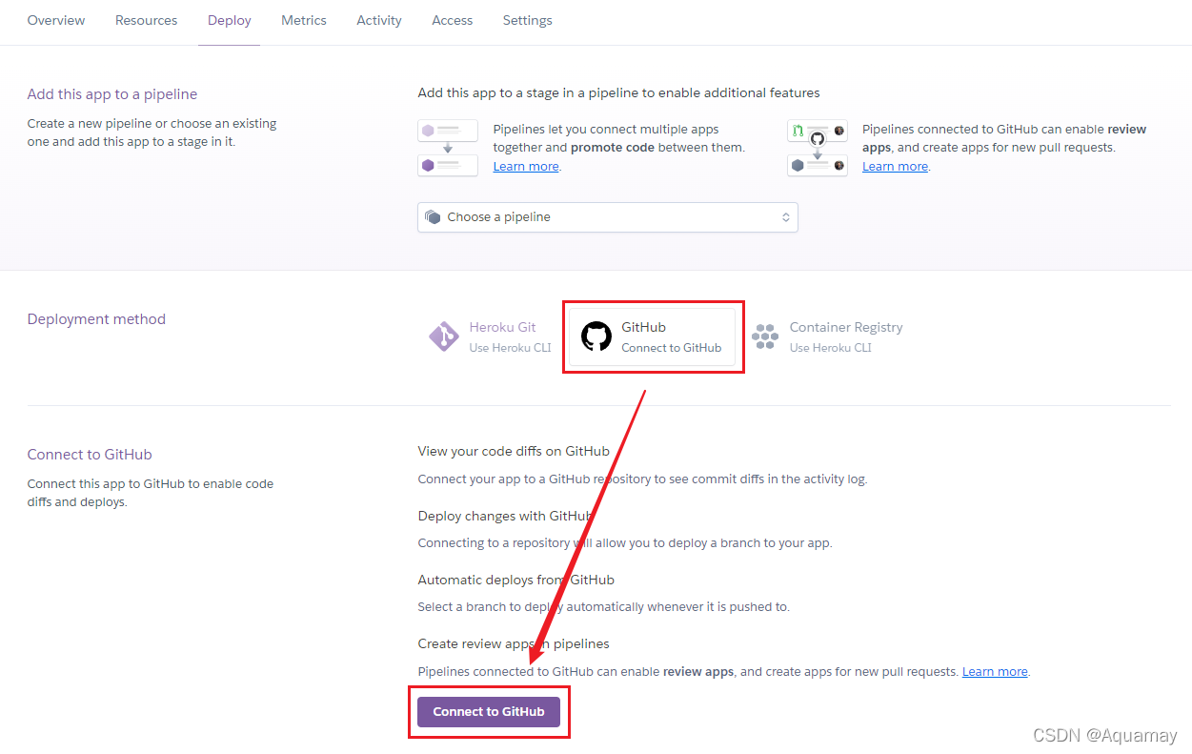The width and height of the screenshot is (1192, 754).
Task: Click the left 'Connect to GitHub' section heading
Action: coord(90,455)
